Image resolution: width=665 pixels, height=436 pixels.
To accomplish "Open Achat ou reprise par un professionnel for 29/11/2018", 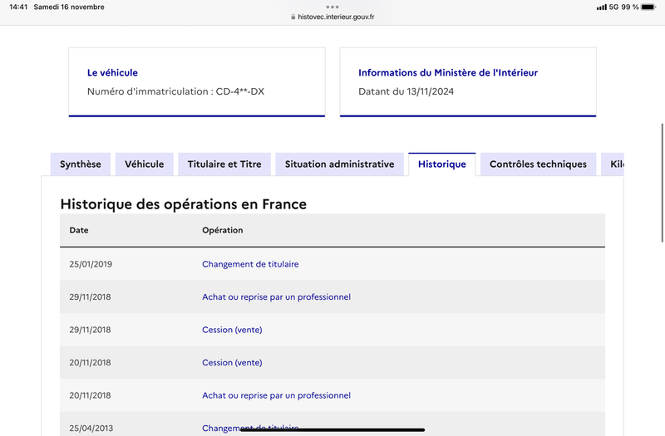I will [276, 297].
